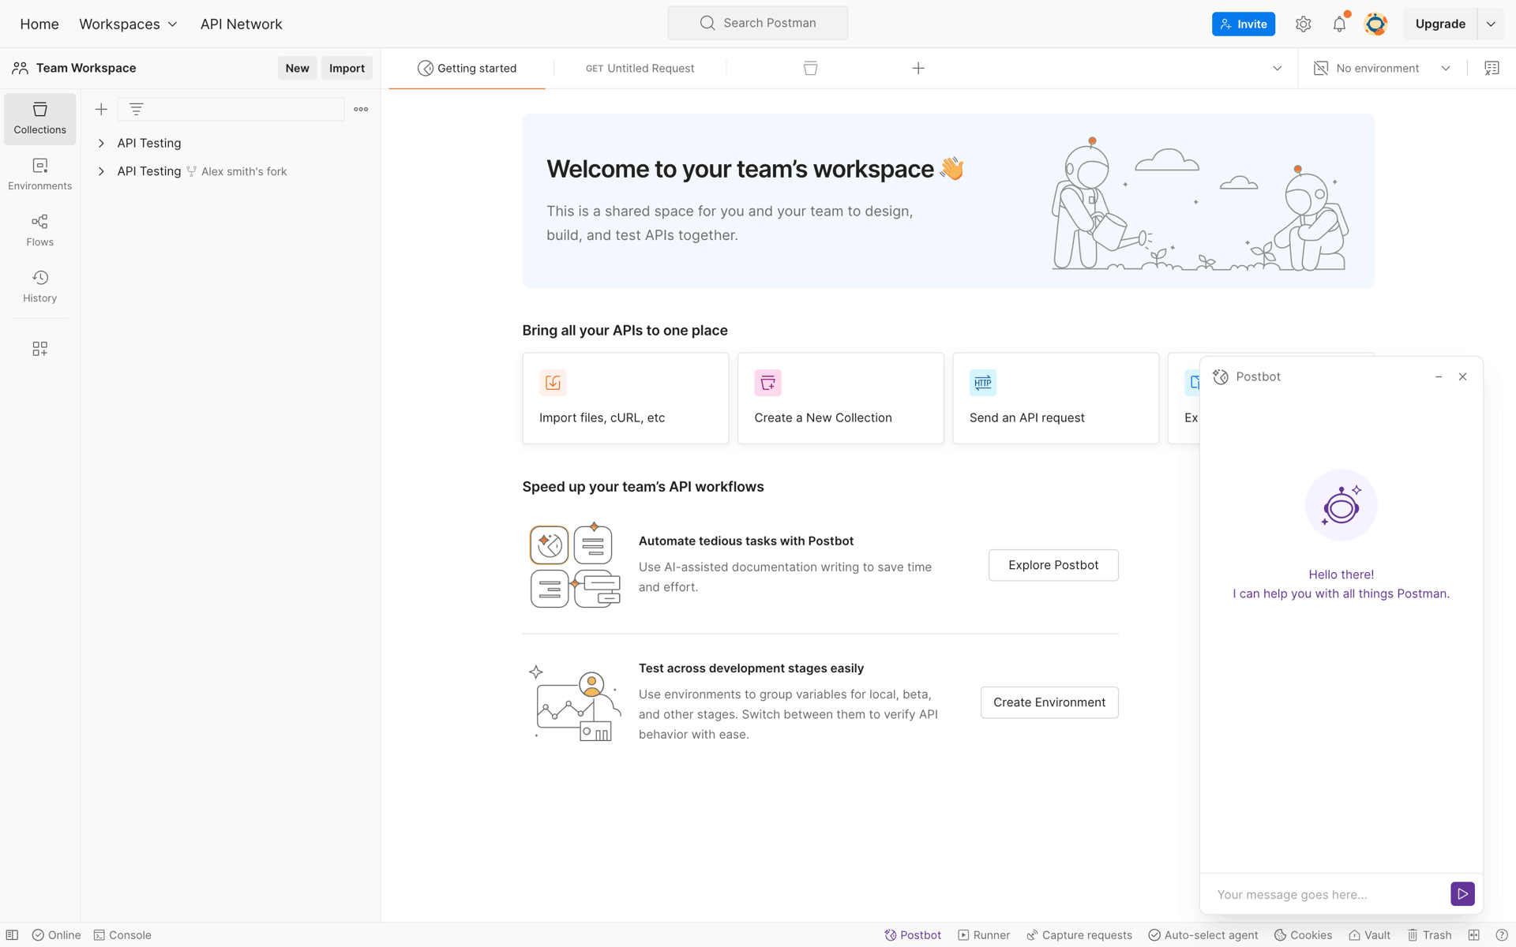Open API Network in top navigation

tap(241, 24)
